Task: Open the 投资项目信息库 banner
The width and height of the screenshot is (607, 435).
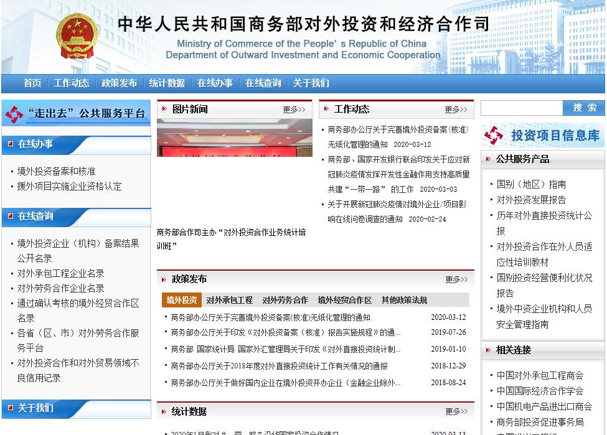Action: click(x=542, y=135)
